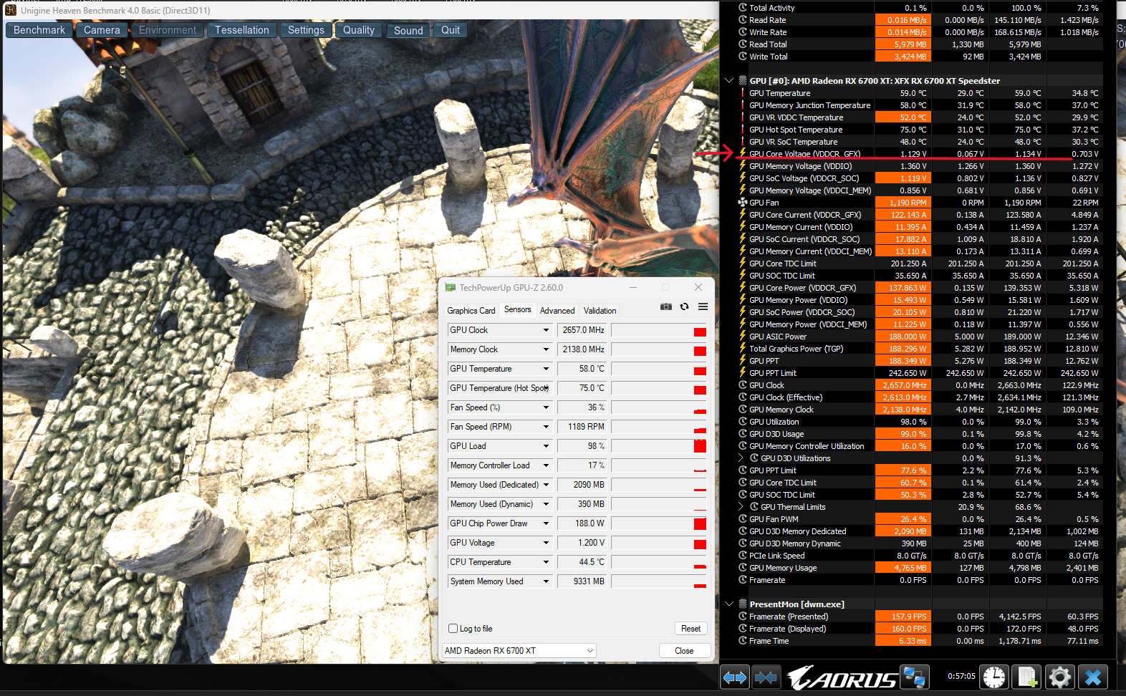Open the GPU-Z hamburger menu
Image resolution: width=1126 pixels, height=696 pixels.
click(703, 306)
